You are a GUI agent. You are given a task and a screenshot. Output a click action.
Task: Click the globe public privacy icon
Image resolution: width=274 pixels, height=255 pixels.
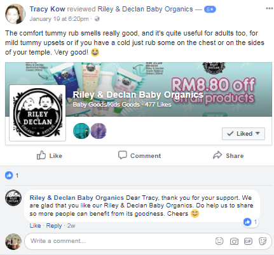click(97, 19)
